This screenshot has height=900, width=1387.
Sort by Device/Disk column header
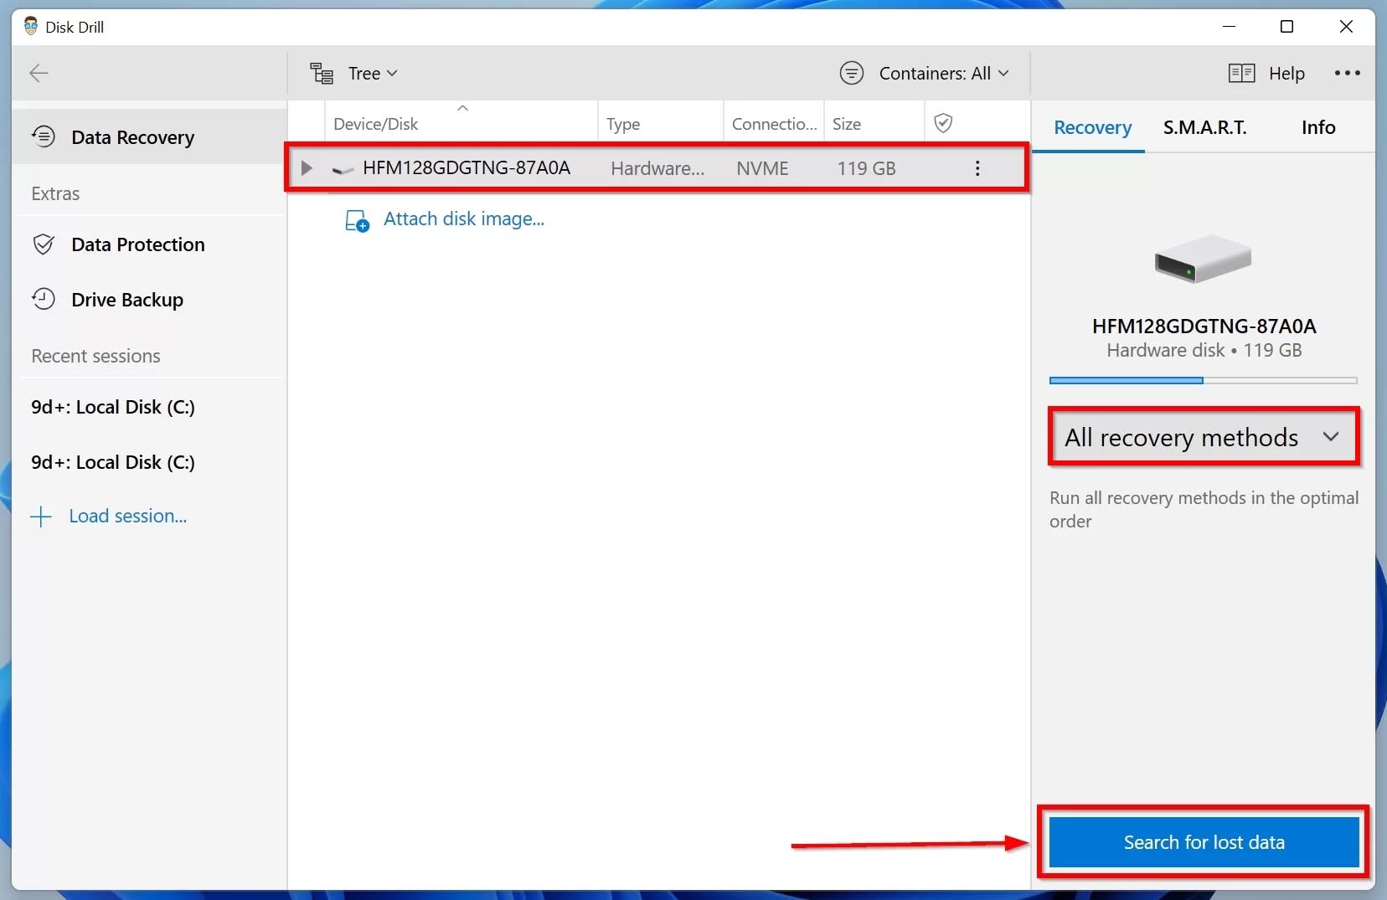(461, 124)
